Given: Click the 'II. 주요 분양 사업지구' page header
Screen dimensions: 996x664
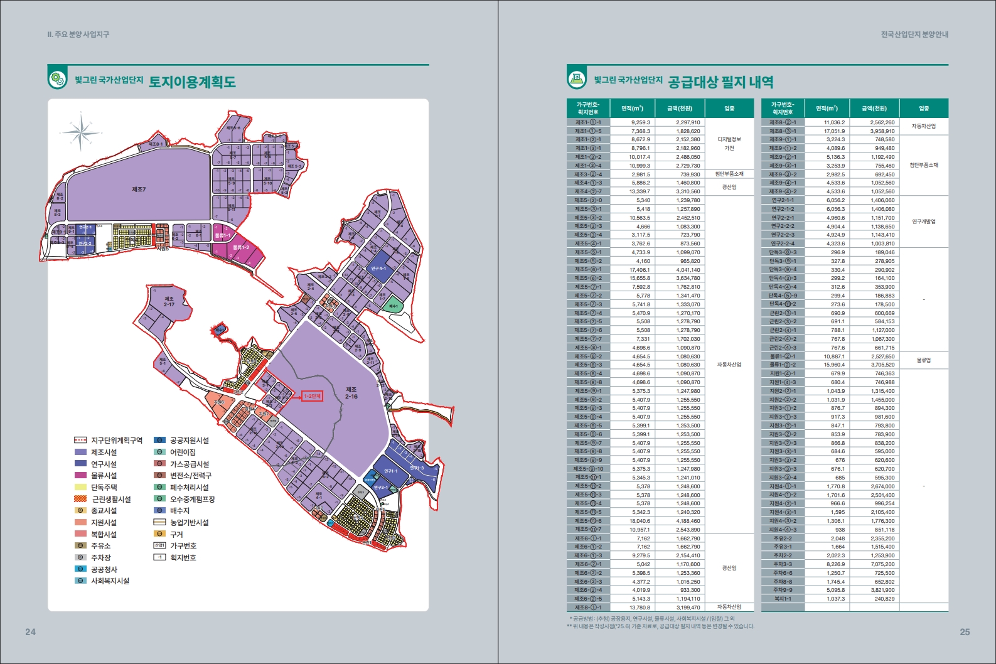Looking at the screenshot, I should 78,35.
